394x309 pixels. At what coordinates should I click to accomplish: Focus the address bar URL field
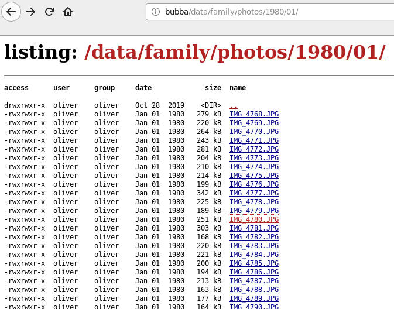click(x=263, y=12)
